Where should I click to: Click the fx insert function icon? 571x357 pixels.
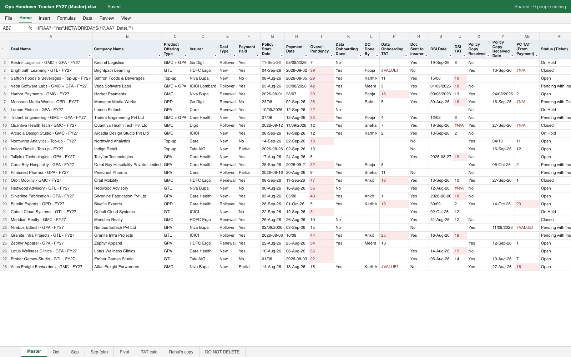pyautogui.click(x=30, y=28)
